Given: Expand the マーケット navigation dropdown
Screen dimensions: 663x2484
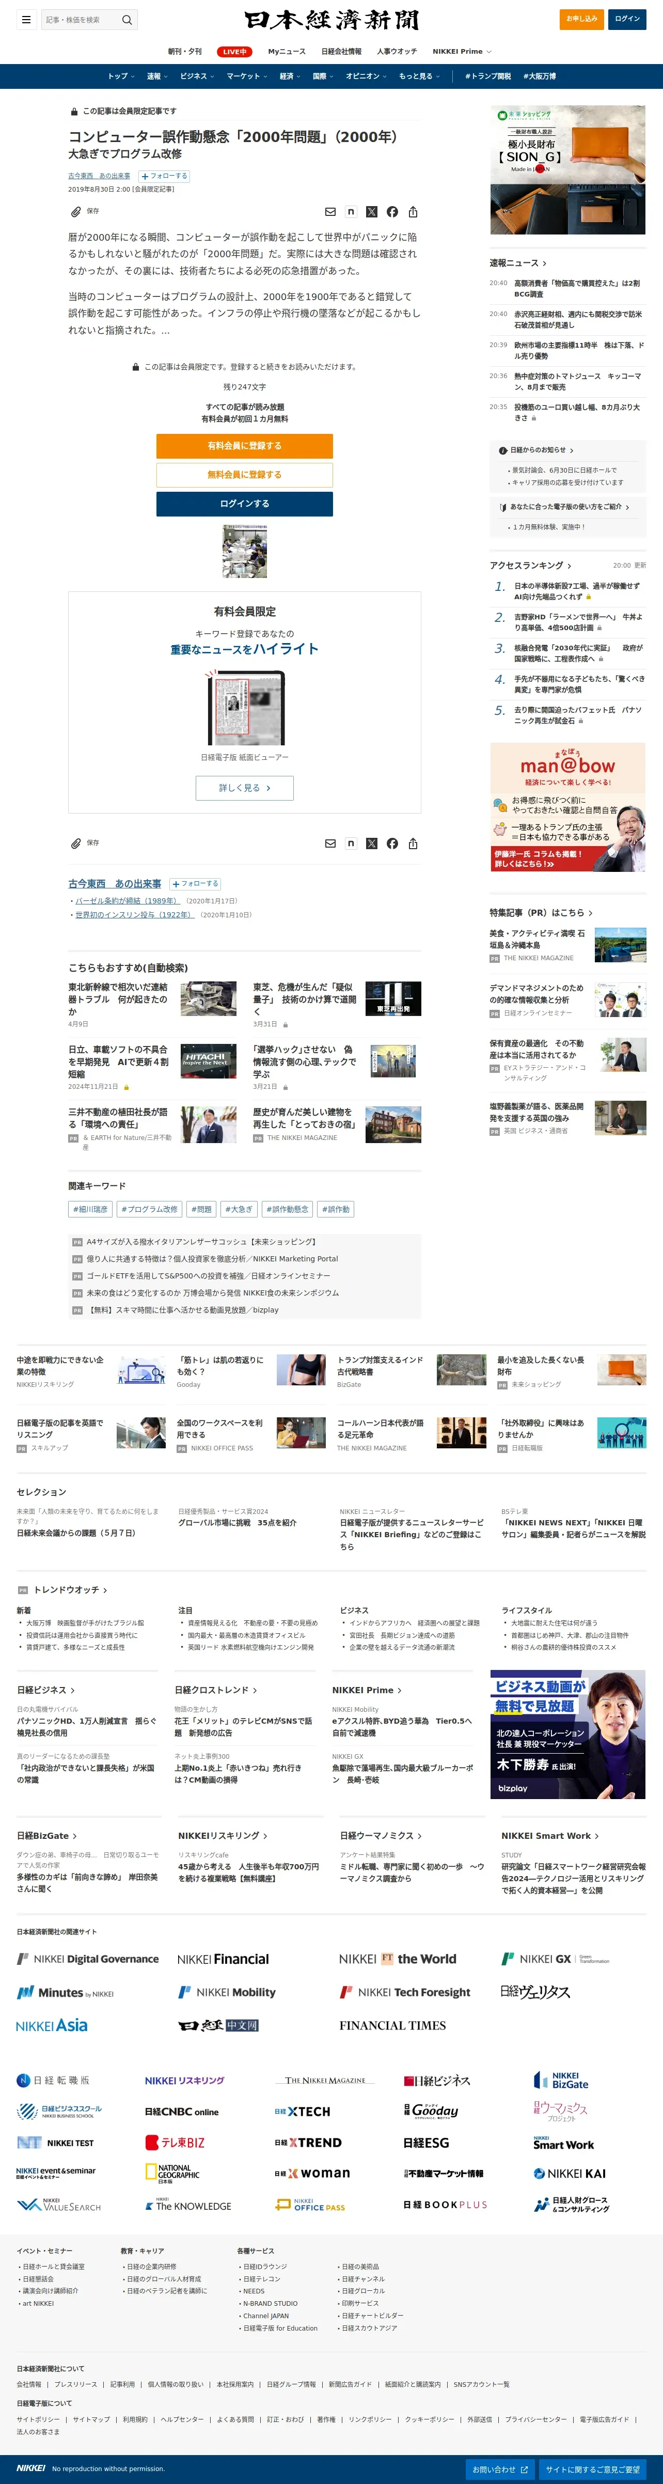Looking at the screenshot, I should point(247,76).
